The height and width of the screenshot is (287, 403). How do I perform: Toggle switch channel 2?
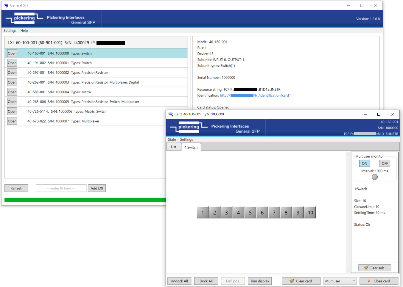214,213
